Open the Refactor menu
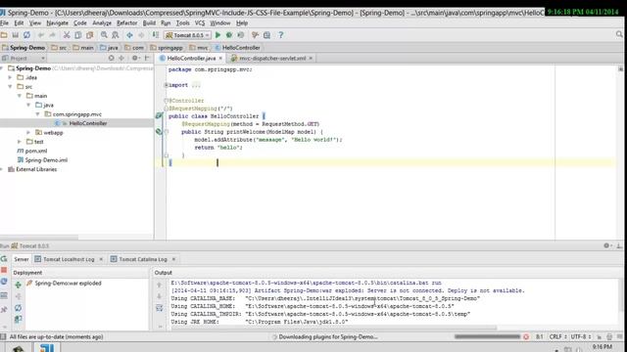Viewport: 627px width, 352px height. 126,23
